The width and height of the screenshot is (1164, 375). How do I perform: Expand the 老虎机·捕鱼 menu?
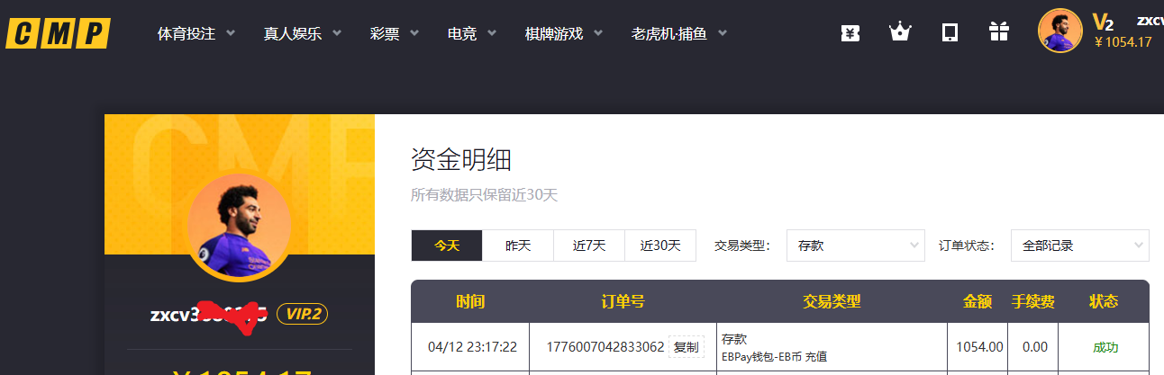pos(678,34)
